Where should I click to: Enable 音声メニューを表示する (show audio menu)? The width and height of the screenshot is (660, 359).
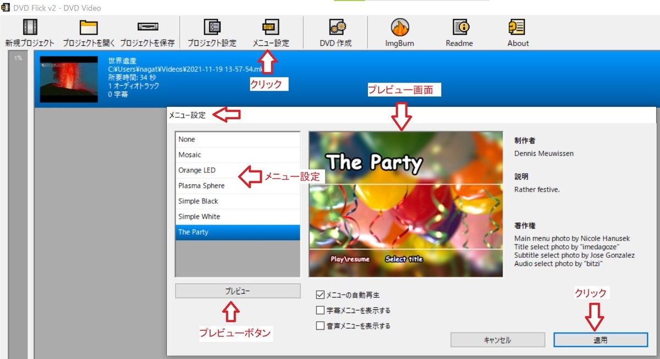pos(320,325)
